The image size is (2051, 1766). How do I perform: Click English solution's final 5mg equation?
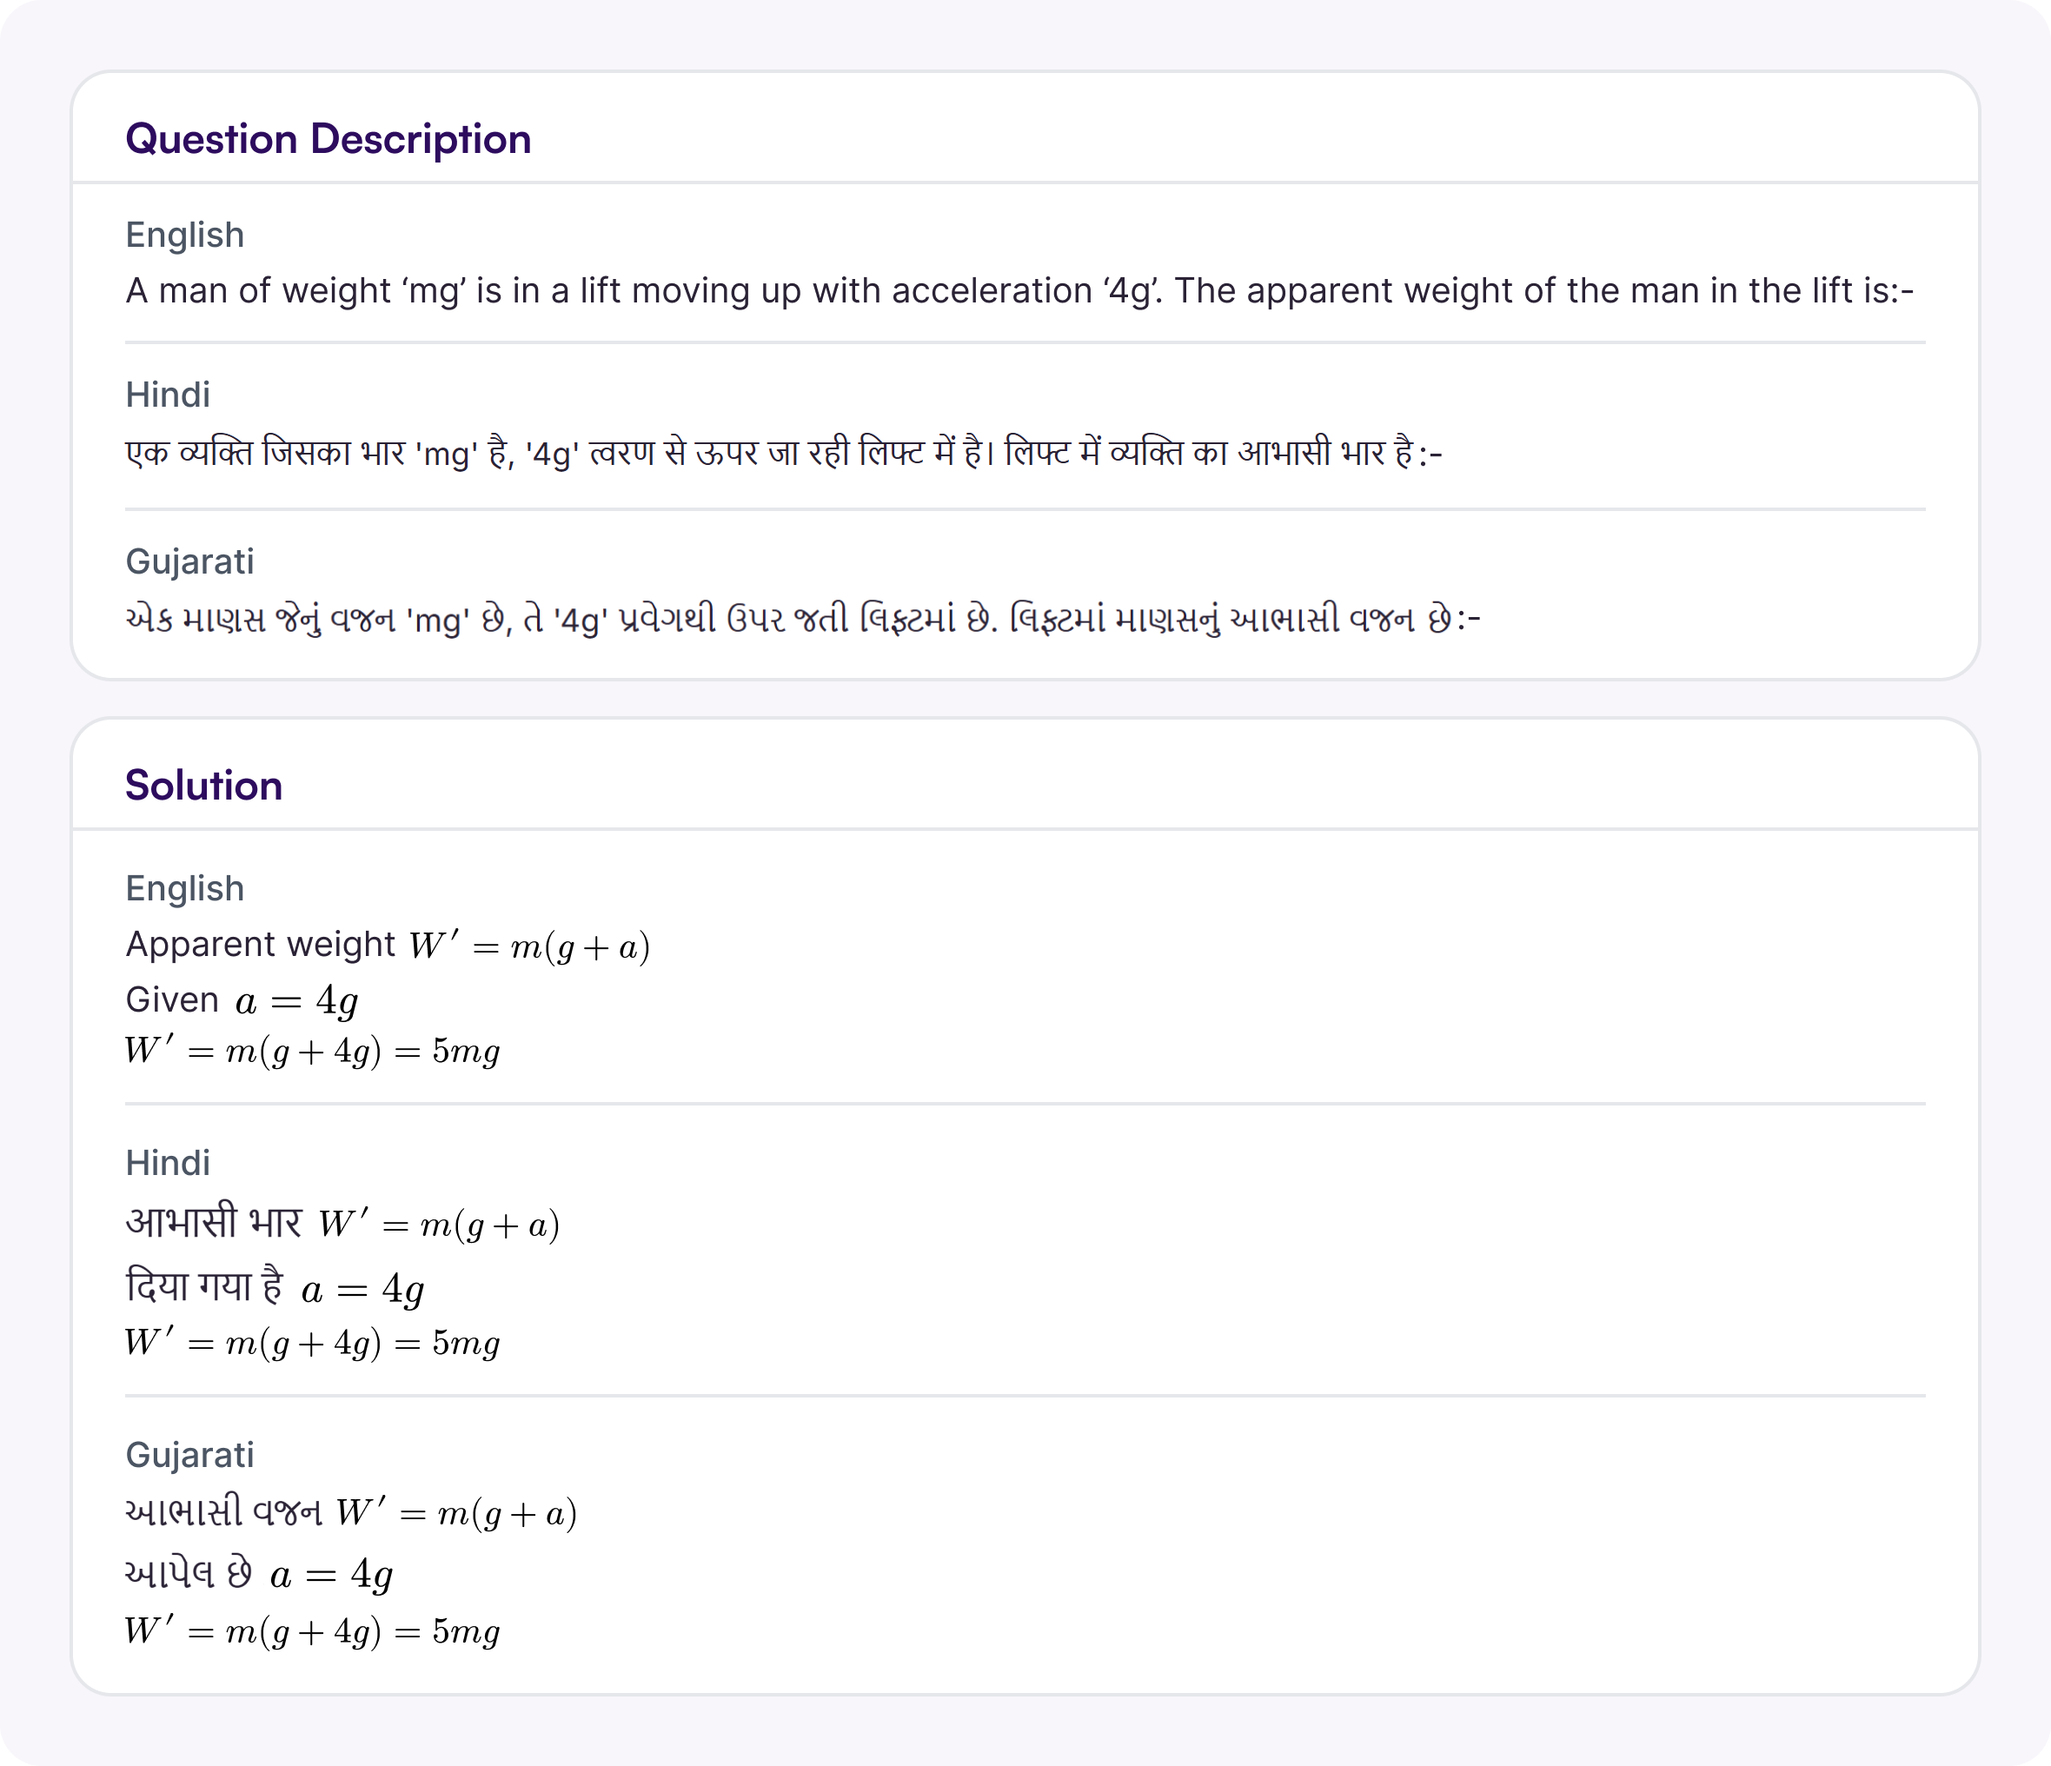click(313, 1052)
